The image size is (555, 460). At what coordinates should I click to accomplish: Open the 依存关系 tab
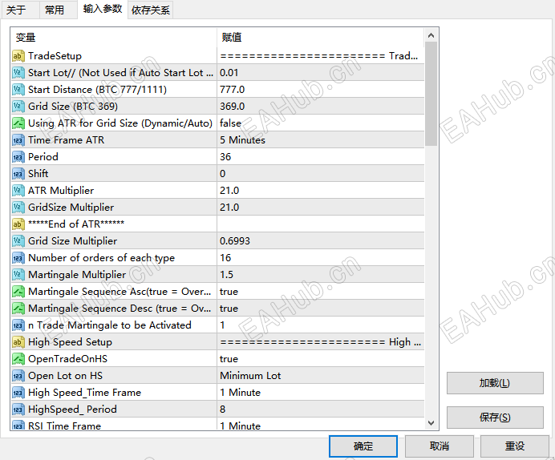pyautogui.click(x=151, y=10)
